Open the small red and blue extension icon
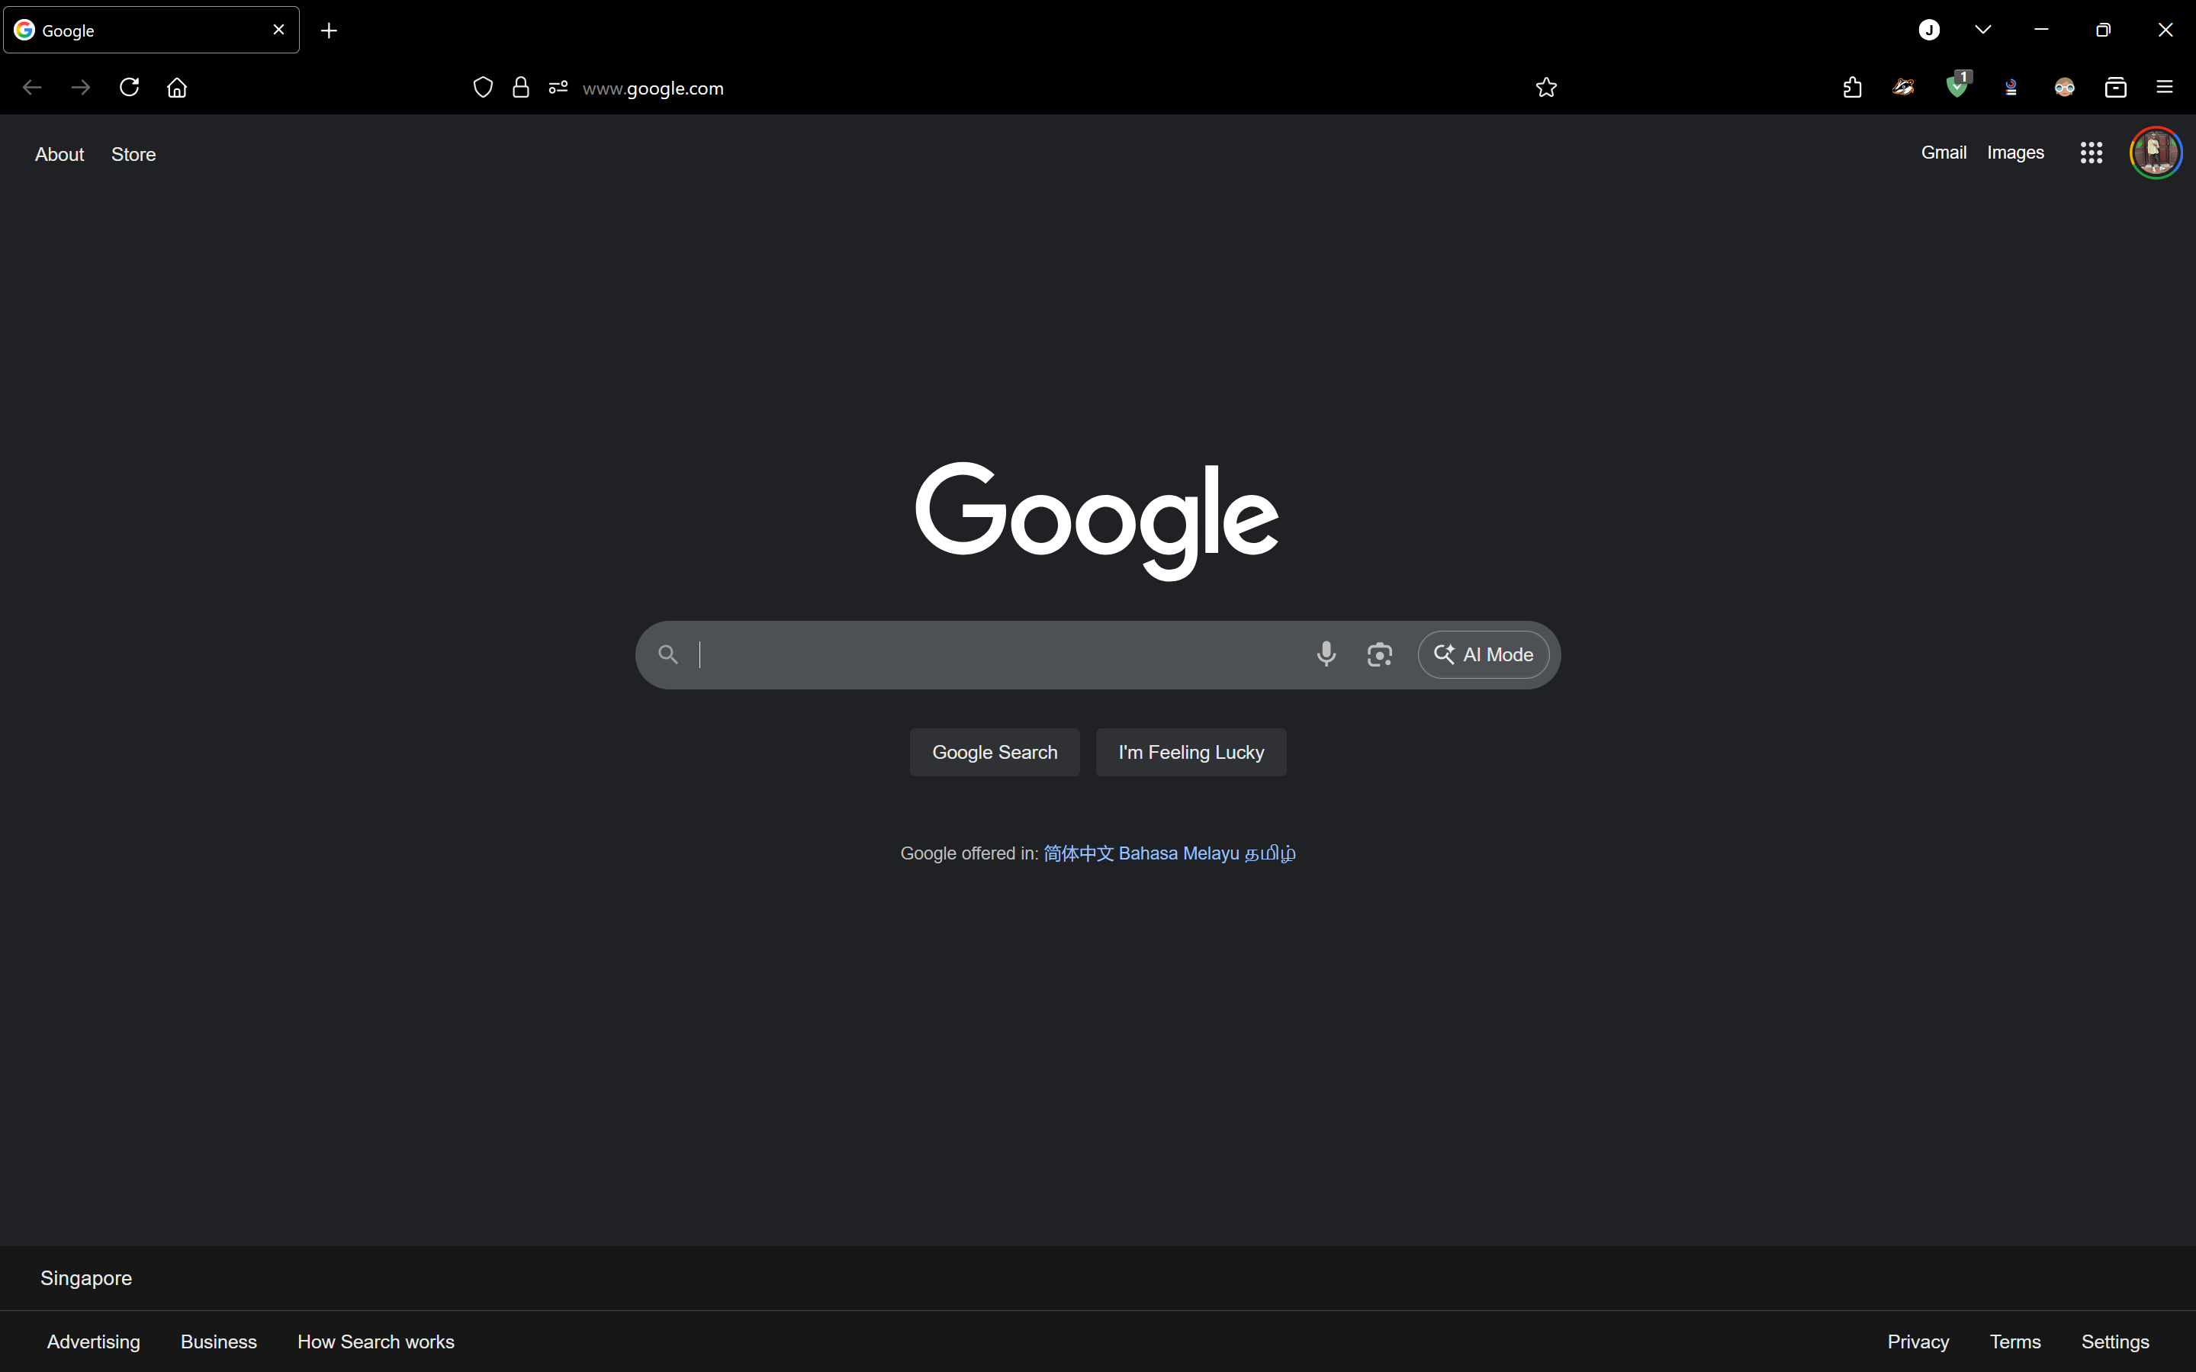 pyautogui.click(x=2011, y=87)
